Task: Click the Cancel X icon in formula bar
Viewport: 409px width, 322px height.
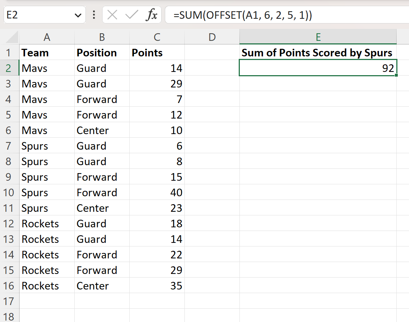Action: pos(113,15)
